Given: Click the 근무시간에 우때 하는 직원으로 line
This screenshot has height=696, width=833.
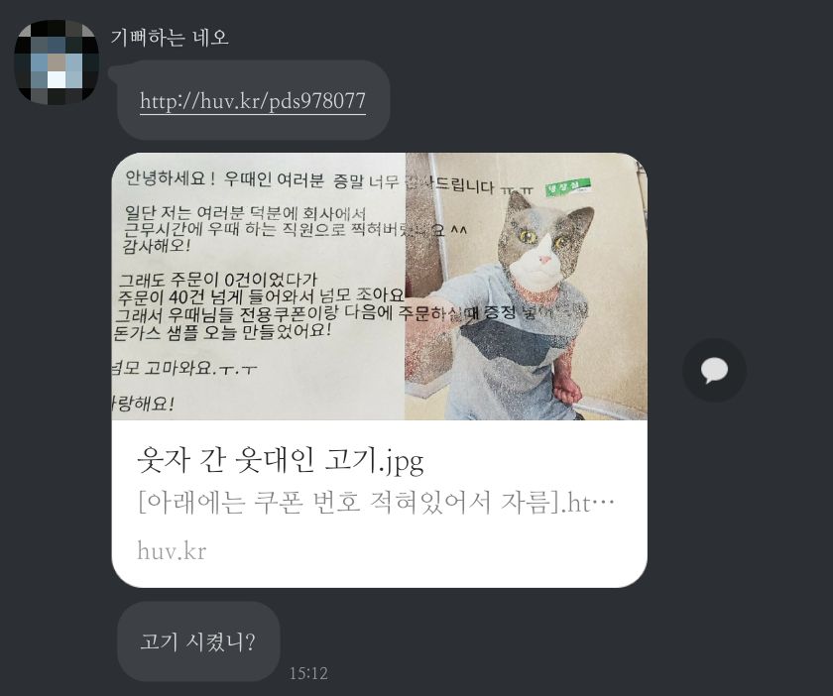Looking at the screenshot, I should pos(295,229).
